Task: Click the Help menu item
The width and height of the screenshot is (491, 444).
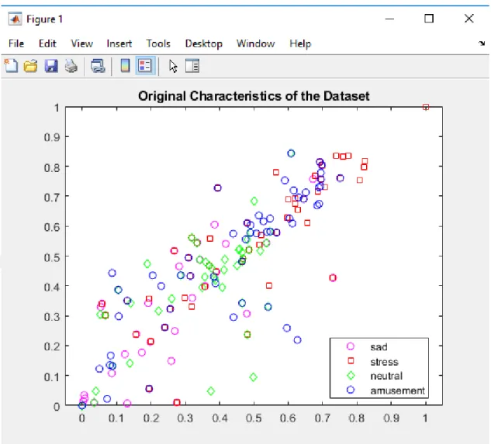Action: [300, 43]
